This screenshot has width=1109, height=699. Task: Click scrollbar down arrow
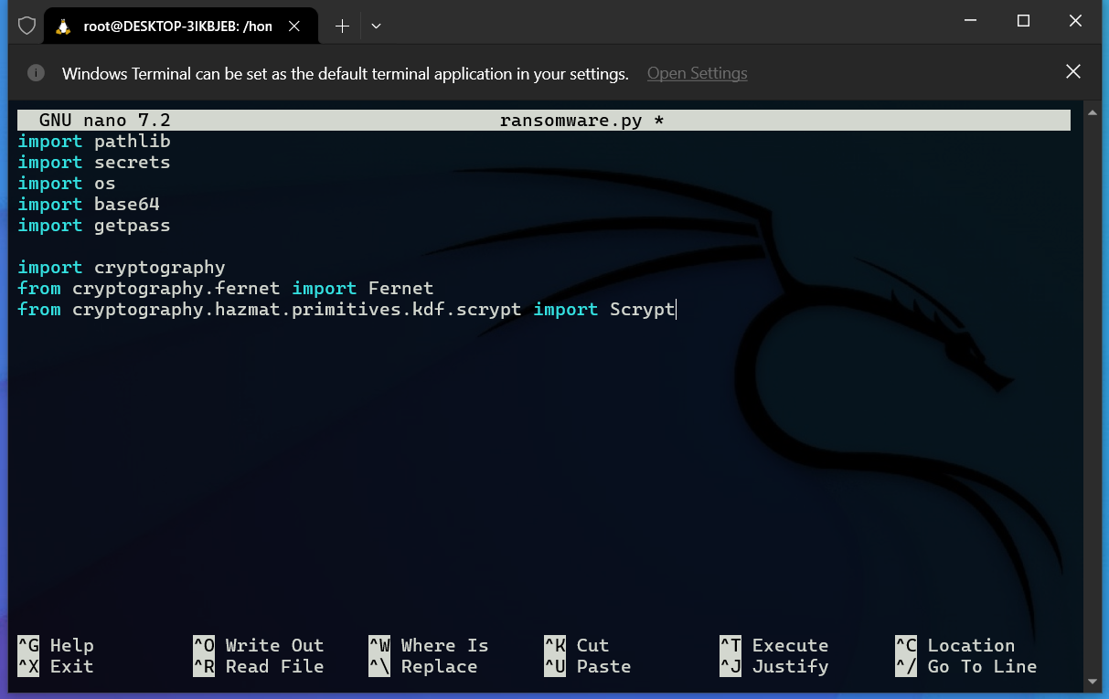pos(1092,681)
